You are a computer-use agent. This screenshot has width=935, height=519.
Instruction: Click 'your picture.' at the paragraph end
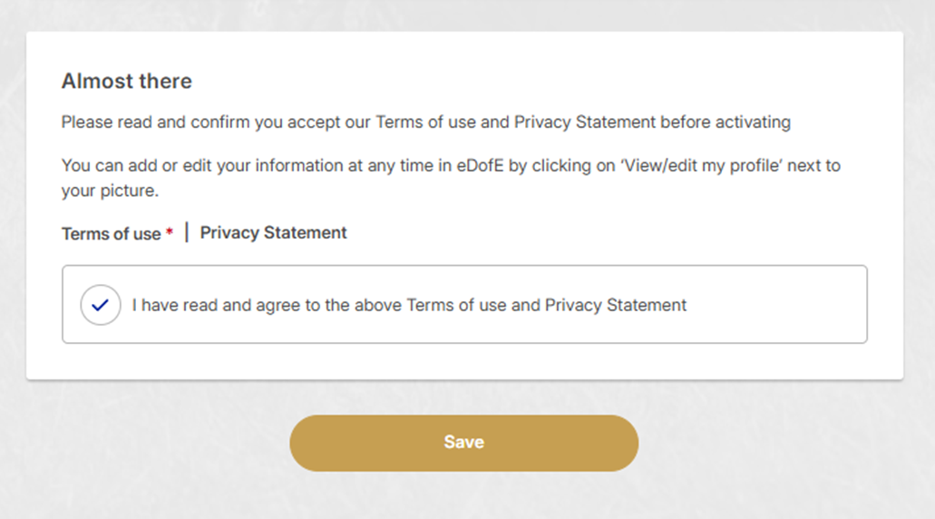pyautogui.click(x=109, y=192)
